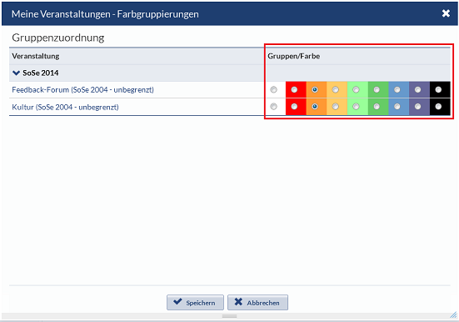459x322 pixels.
Task: Select the dark green group for Feedback-Forum
Action: click(x=377, y=90)
